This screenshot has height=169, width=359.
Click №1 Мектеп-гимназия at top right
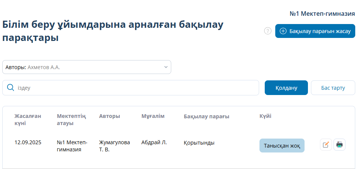coord(322,14)
